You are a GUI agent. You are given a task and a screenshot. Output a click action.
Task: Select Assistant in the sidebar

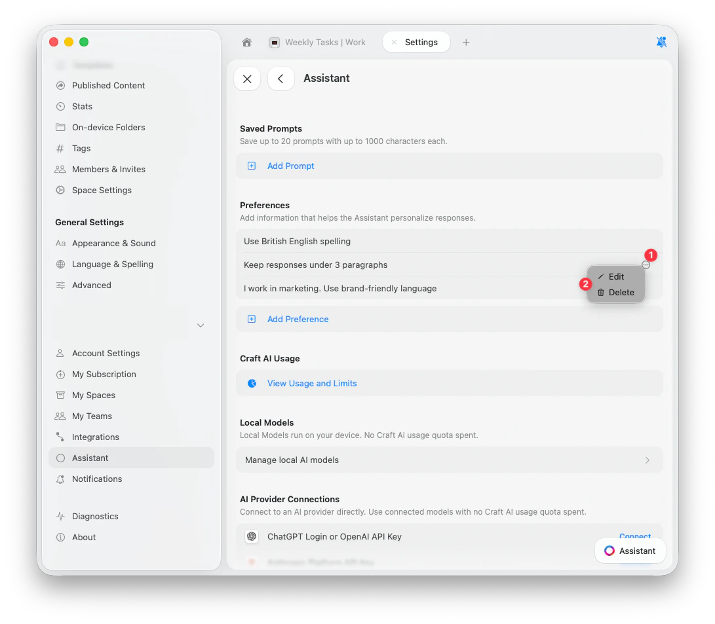(x=131, y=458)
